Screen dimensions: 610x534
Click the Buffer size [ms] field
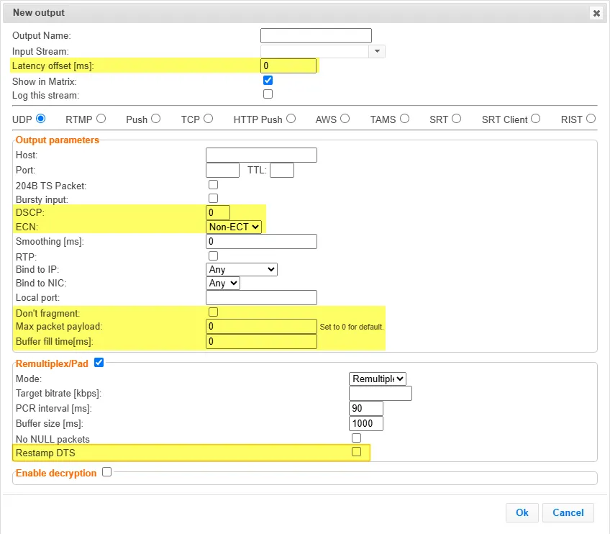[366, 423]
